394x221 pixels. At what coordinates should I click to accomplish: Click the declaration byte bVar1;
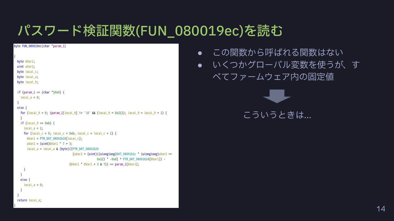pos(26,61)
